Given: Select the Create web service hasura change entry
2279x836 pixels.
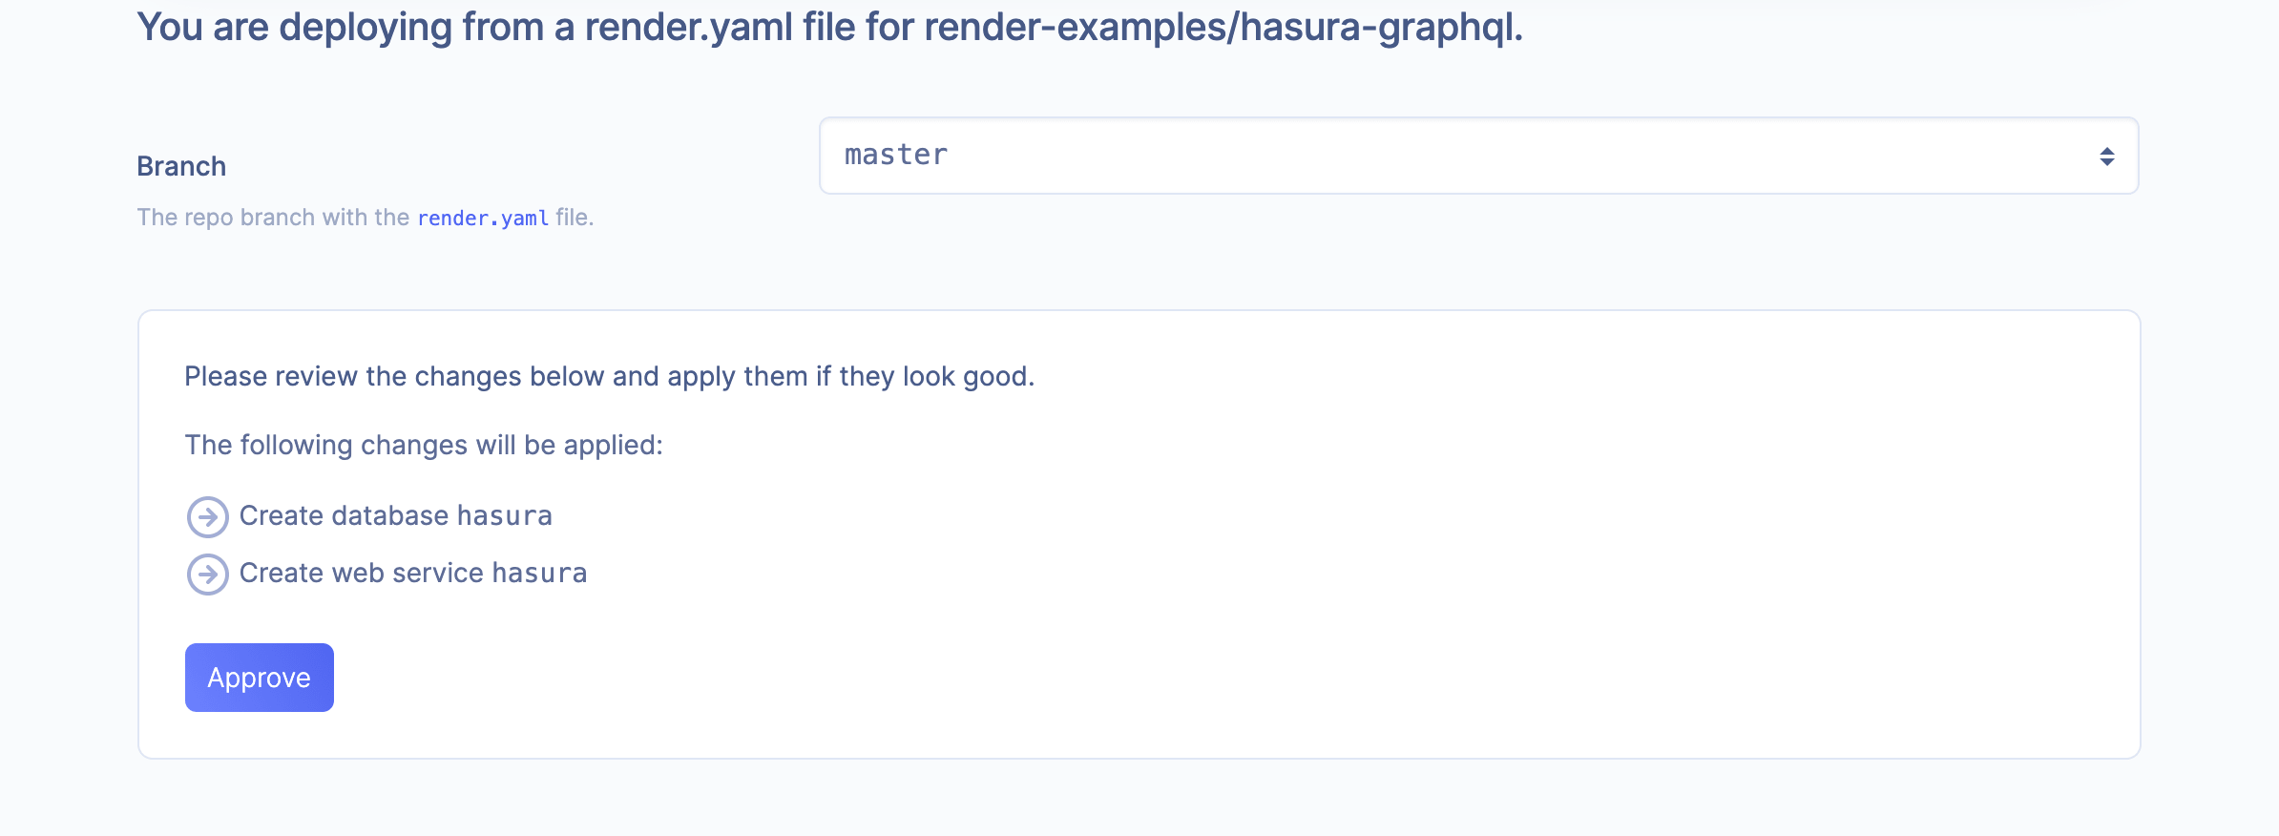Looking at the screenshot, I should [413, 573].
